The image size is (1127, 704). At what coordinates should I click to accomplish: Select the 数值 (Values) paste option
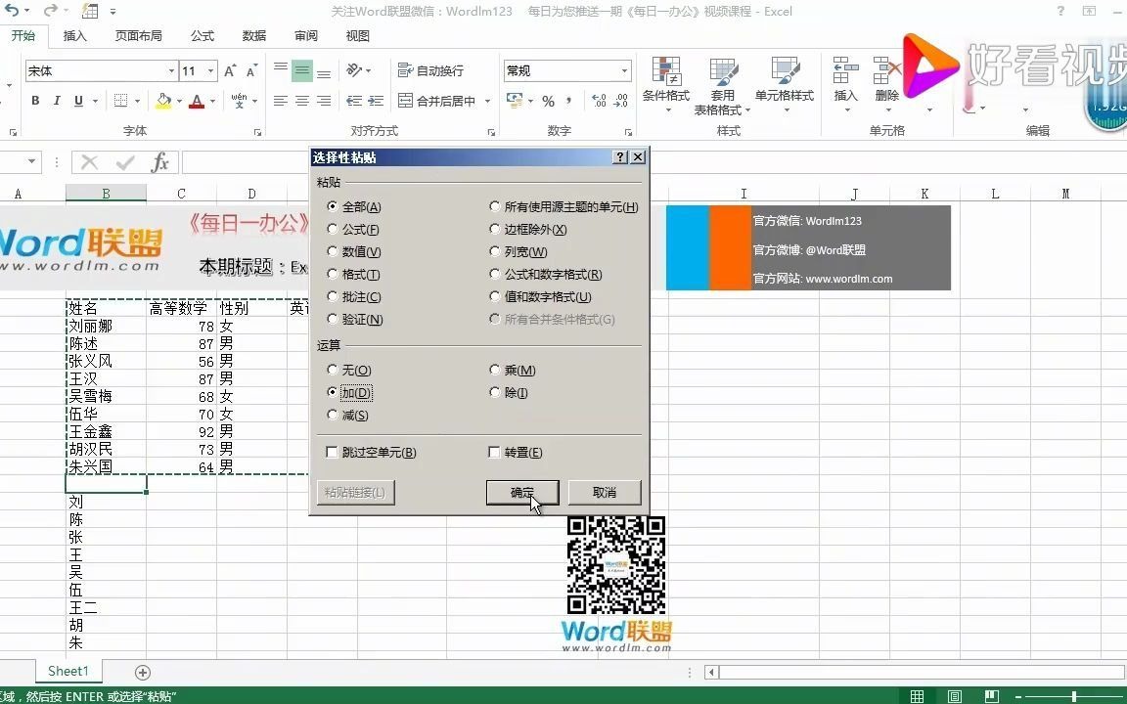333,252
